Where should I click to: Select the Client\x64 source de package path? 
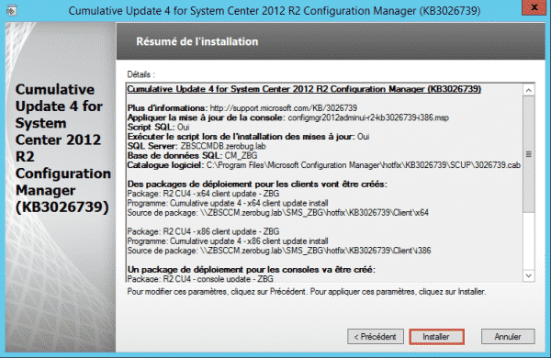coord(314,212)
